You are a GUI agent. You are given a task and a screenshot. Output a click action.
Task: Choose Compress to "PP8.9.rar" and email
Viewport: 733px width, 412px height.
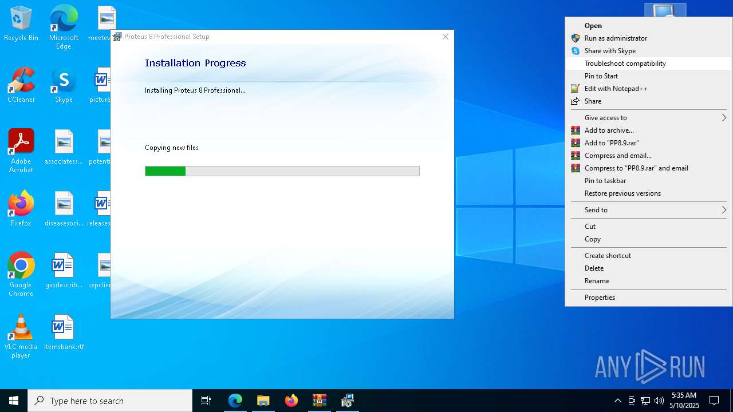click(648, 168)
